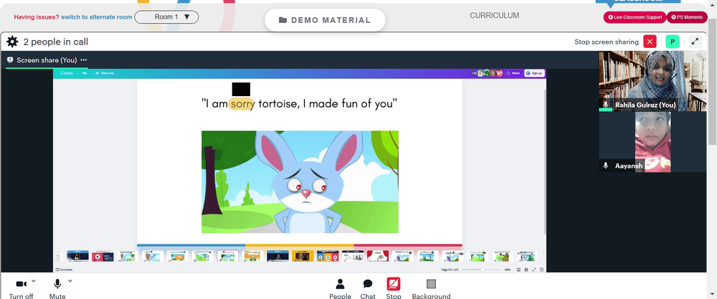The image size is (717, 299).
Task: Click the sad rabbit illustration
Action: tap(300, 182)
